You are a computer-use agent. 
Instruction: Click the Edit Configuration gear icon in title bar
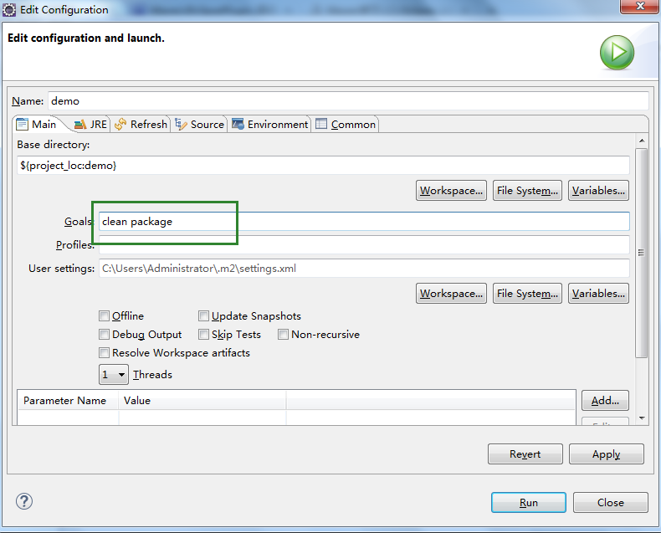tap(9, 9)
